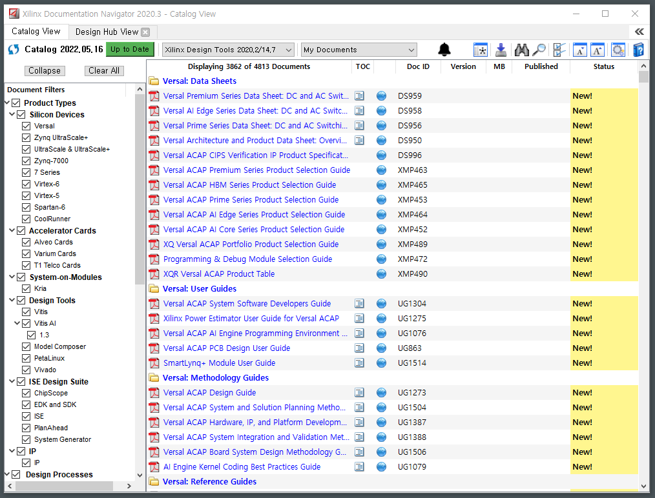Open AI Engine Kernel Coding Best Practices Guide

[x=242, y=467]
